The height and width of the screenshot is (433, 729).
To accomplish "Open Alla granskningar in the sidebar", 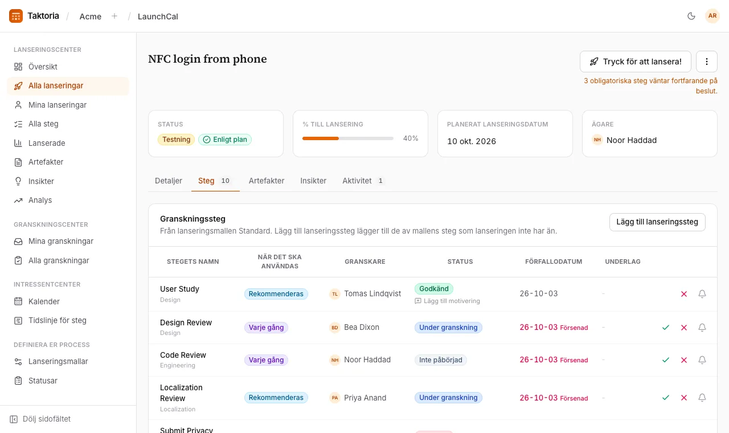I will 68,260.
